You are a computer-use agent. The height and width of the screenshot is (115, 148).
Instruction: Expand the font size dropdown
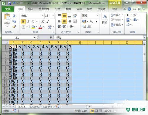pos(53,16)
